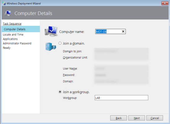Select Applications wizard step
The image size is (170, 124).
(10, 39)
